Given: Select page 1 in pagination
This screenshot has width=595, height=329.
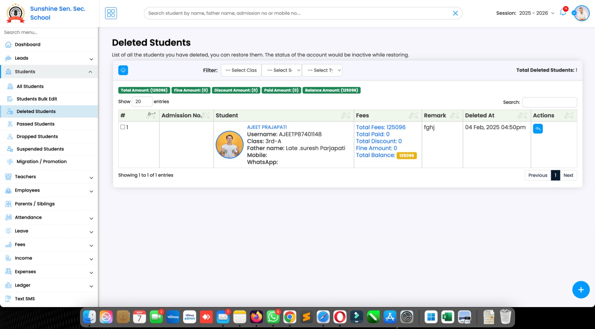Looking at the screenshot, I should coord(555,175).
